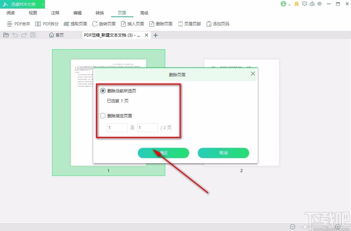The height and width of the screenshot is (231, 351).
Task: Click the zoom-in plus control at bottom right
Action: click(338, 227)
